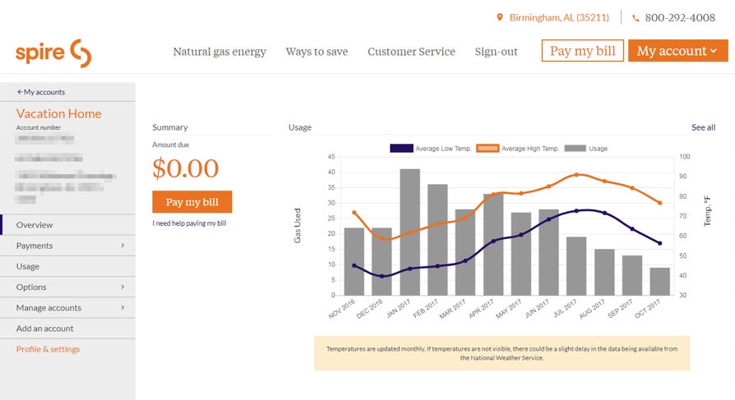Click See all usage link
The height and width of the screenshot is (400, 735).
click(703, 127)
